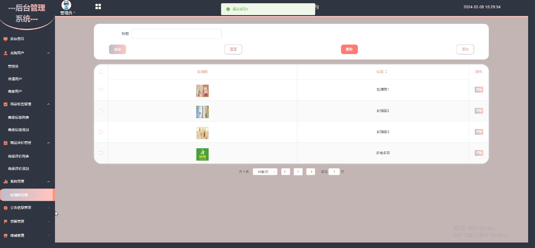This screenshot has height=248, width=535.
Task: Check the row checkbox for 轮播图1
Action: tap(101, 90)
